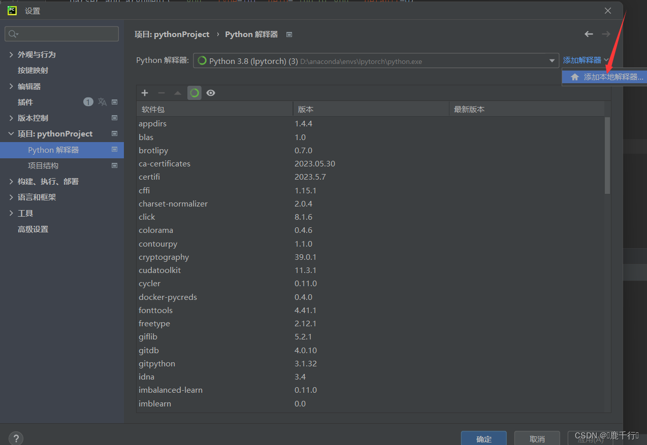Click the conda icon in the interpreter field
Image resolution: width=647 pixels, height=445 pixels.
[202, 60]
